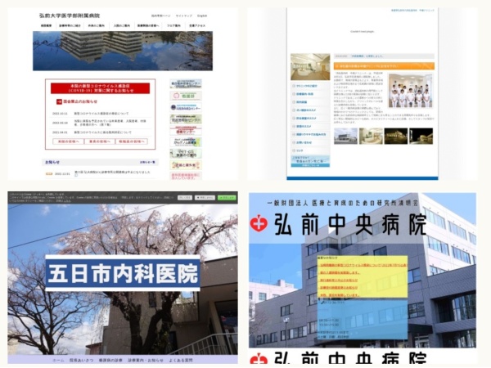Open the first link in the yellow notice box
The width and height of the screenshot is (491, 368).
tap(363, 265)
